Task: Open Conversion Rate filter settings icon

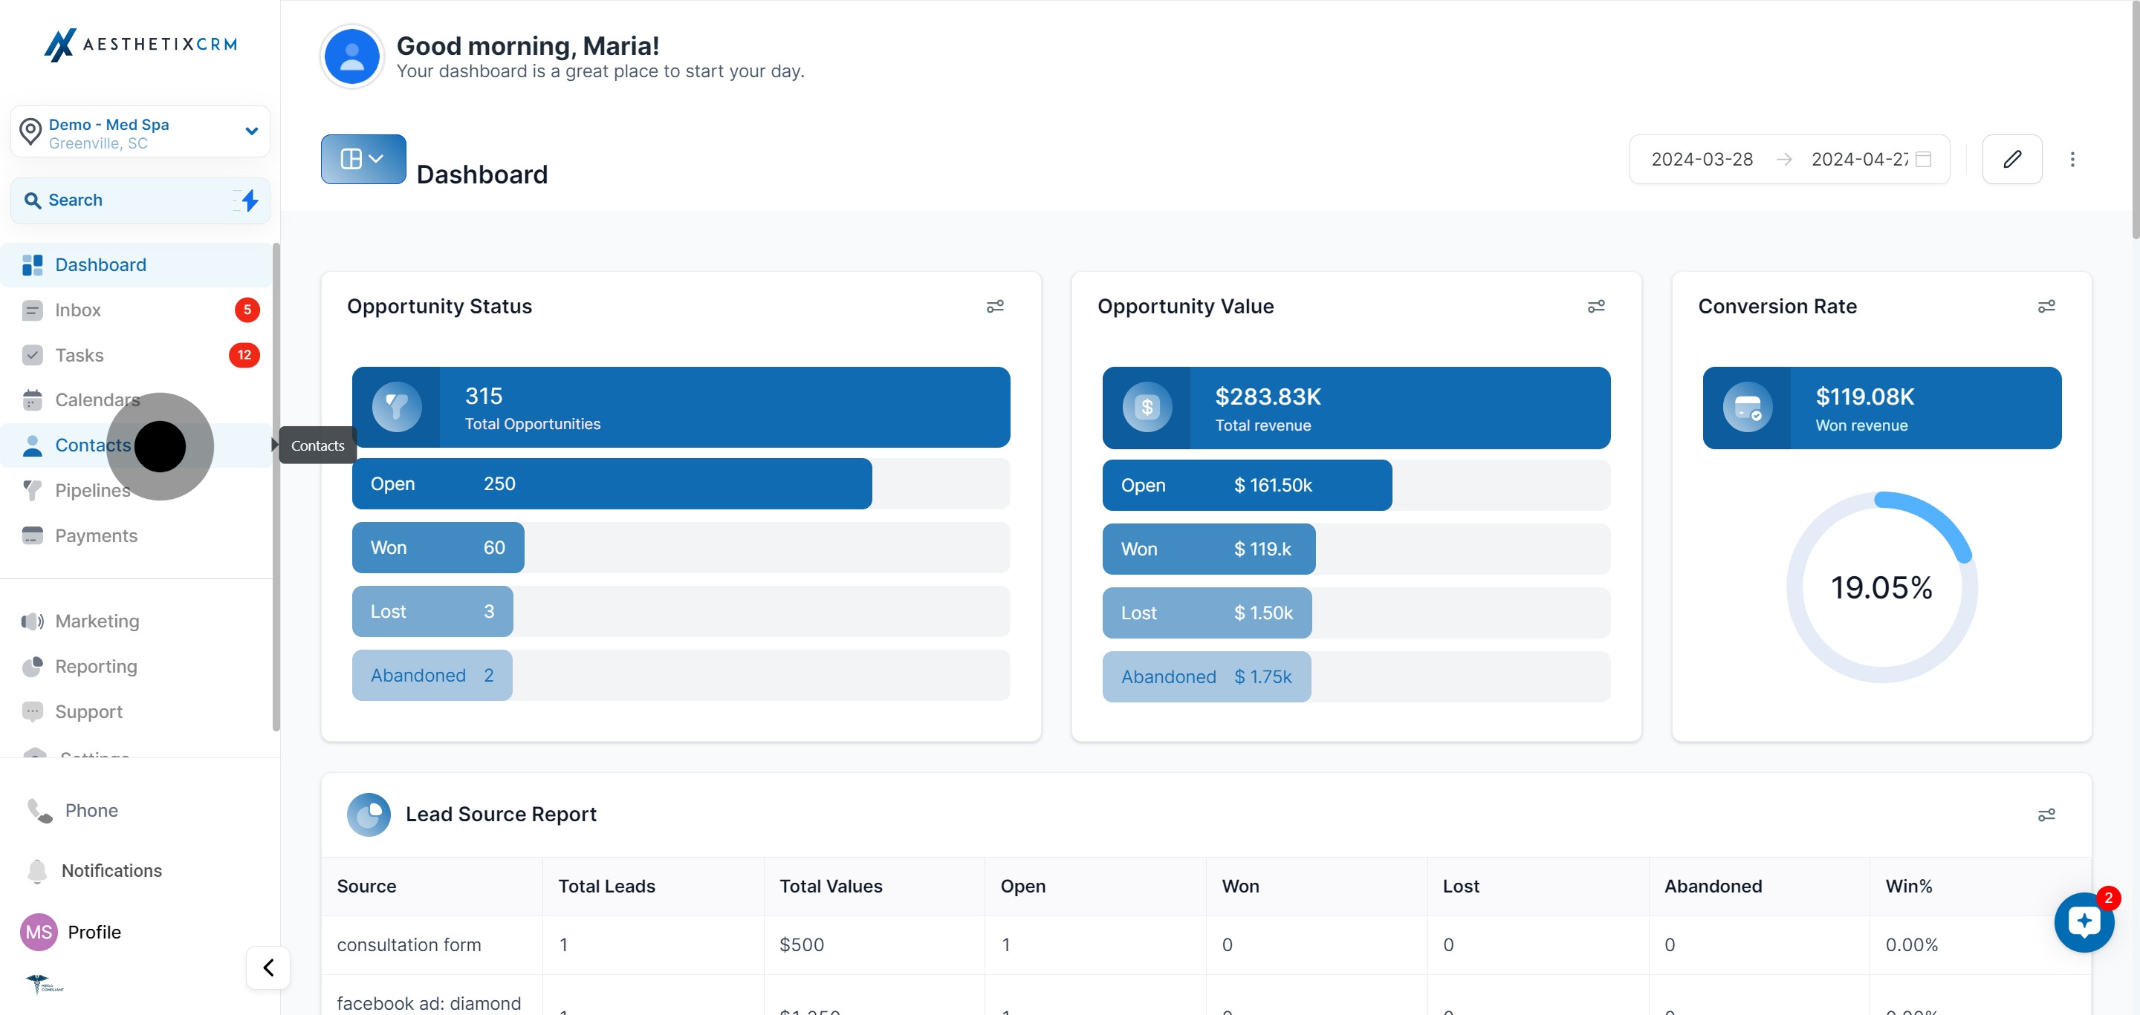Action: click(x=2046, y=306)
